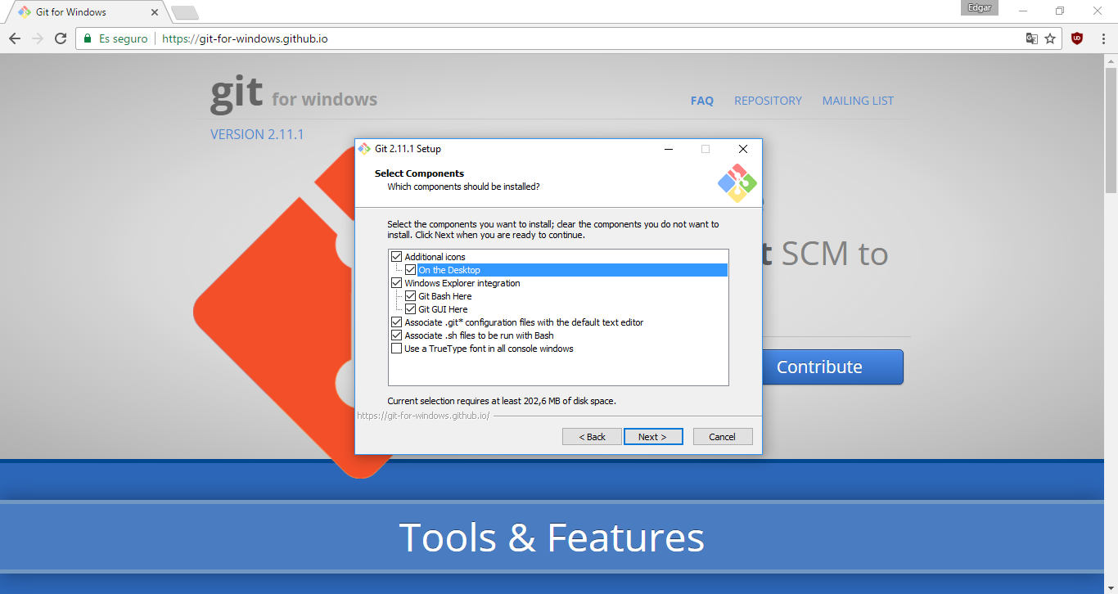
Task: Cancel the Git Setup wizard
Action: (x=723, y=437)
